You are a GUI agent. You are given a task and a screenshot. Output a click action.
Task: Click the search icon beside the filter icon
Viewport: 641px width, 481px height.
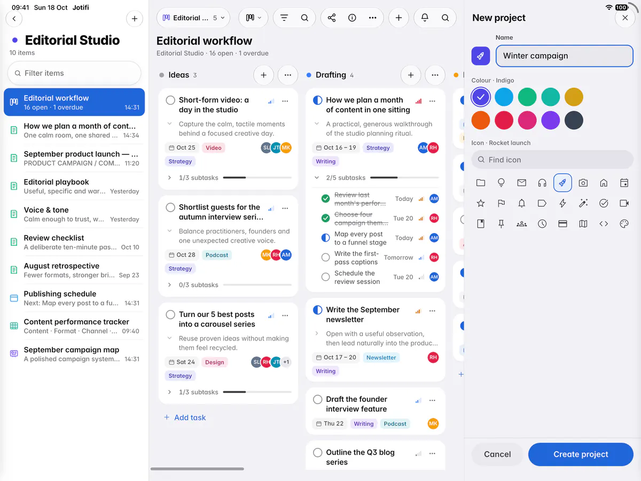304,18
